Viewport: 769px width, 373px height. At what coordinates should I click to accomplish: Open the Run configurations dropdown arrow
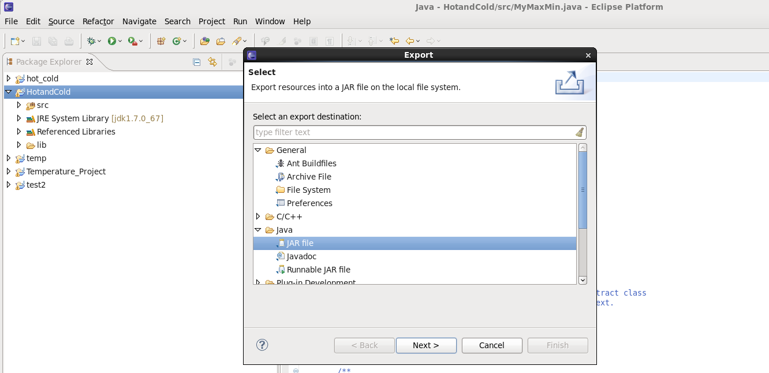point(120,41)
